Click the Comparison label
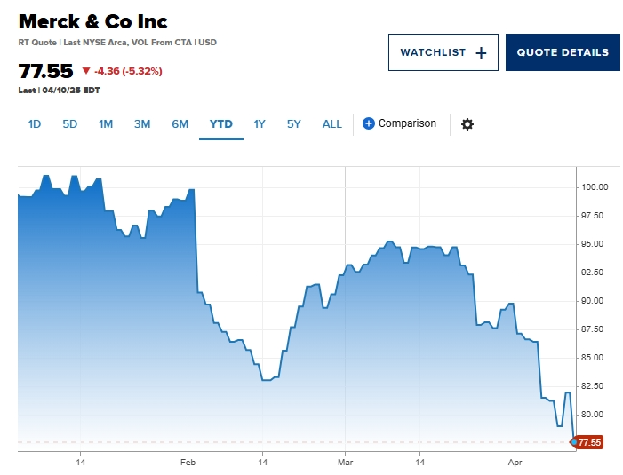The height and width of the screenshot is (475, 623). point(407,123)
